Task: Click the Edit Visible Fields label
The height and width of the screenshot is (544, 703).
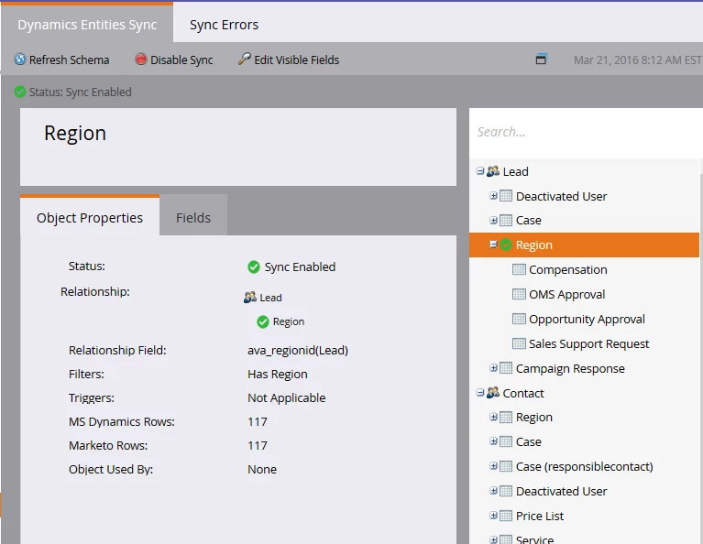Action: (296, 60)
